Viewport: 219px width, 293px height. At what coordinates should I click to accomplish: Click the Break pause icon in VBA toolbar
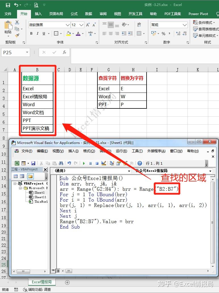click(91, 163)
